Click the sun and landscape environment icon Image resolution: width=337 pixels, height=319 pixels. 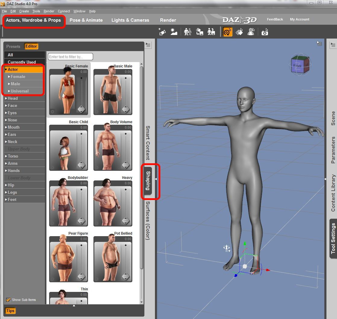[x=174, y=32]
